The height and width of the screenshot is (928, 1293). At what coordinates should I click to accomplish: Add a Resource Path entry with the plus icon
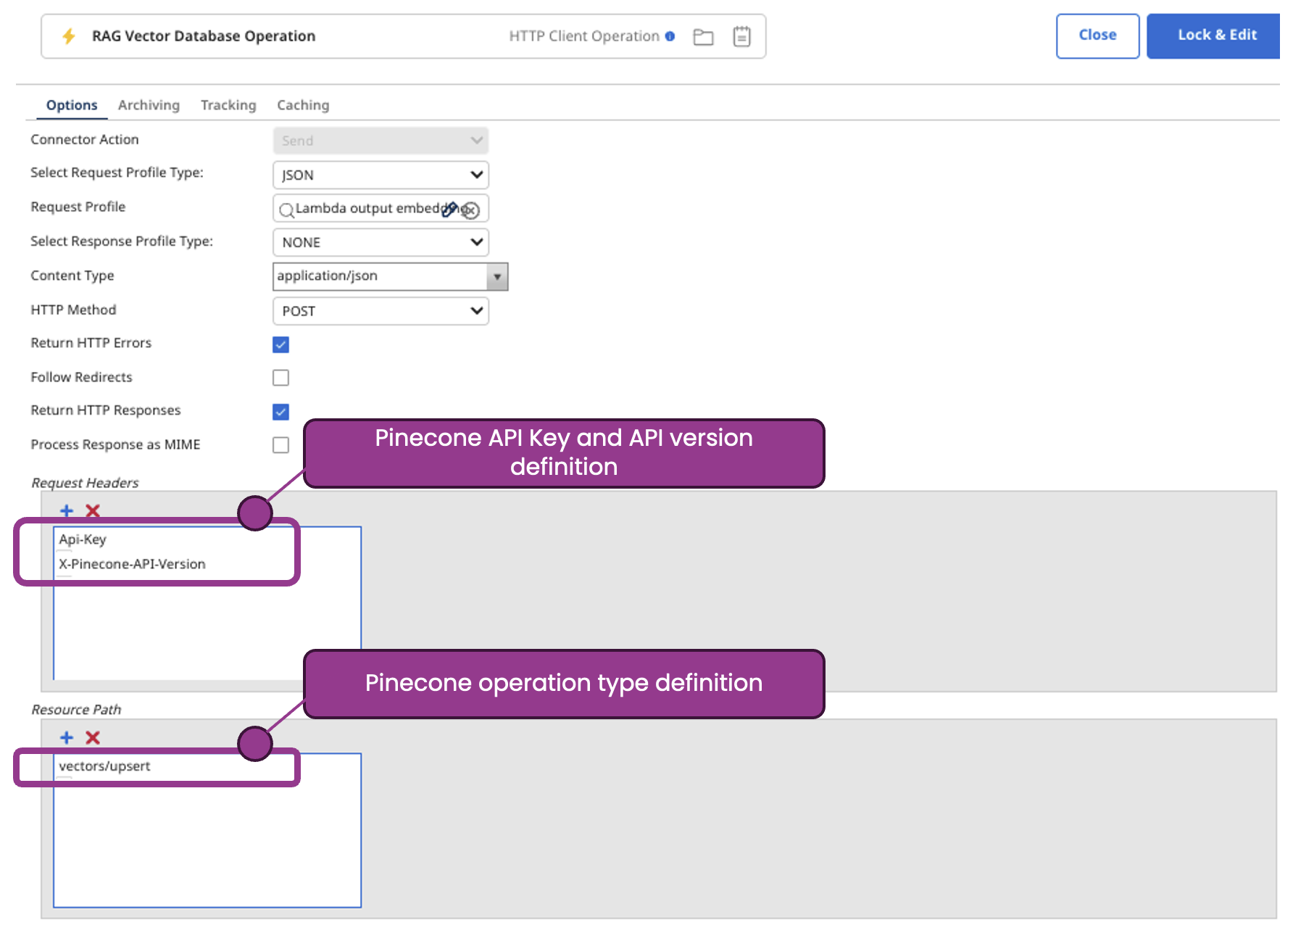(66, 737)
